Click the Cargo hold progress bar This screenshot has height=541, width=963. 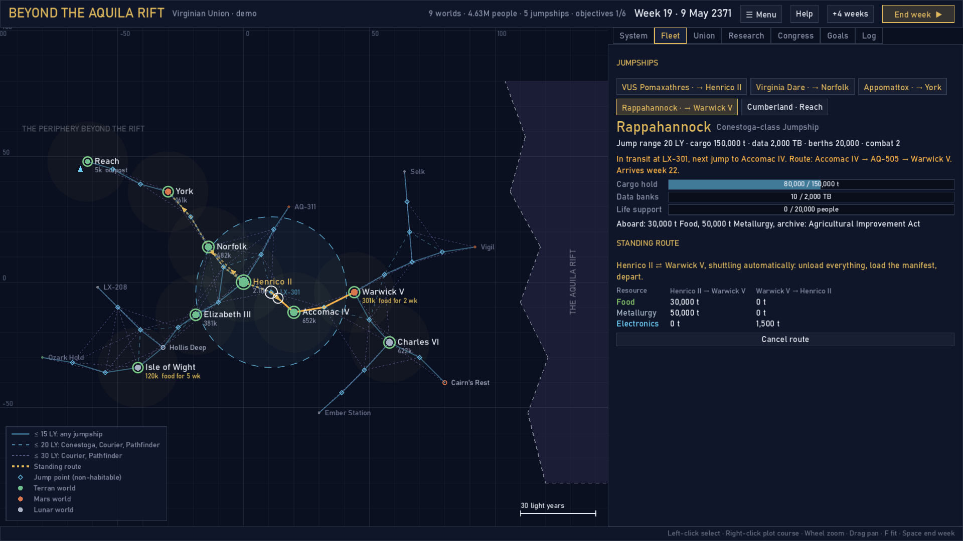click(811, 184)
